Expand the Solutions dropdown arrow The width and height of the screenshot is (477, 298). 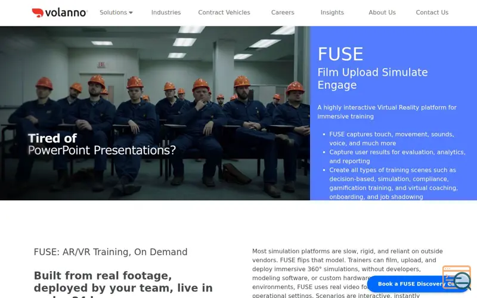tap(131, 13)
